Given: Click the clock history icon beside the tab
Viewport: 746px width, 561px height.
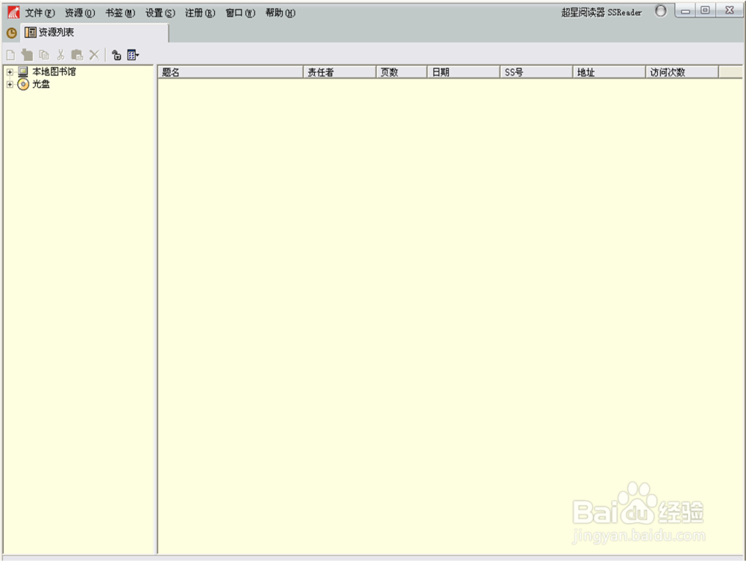Looking at the screenshot, I should pos(10,33).
